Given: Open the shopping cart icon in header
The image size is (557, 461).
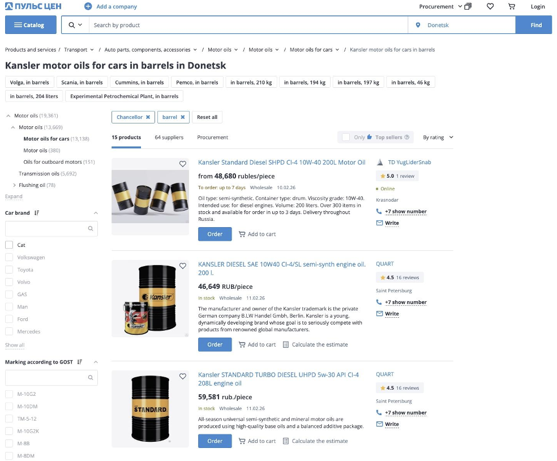Looking at the screenshot, I should tap(512, 6).
